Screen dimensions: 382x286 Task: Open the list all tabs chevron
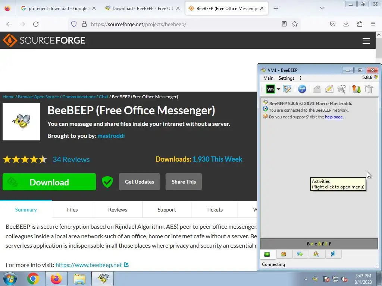pos(322,8)
